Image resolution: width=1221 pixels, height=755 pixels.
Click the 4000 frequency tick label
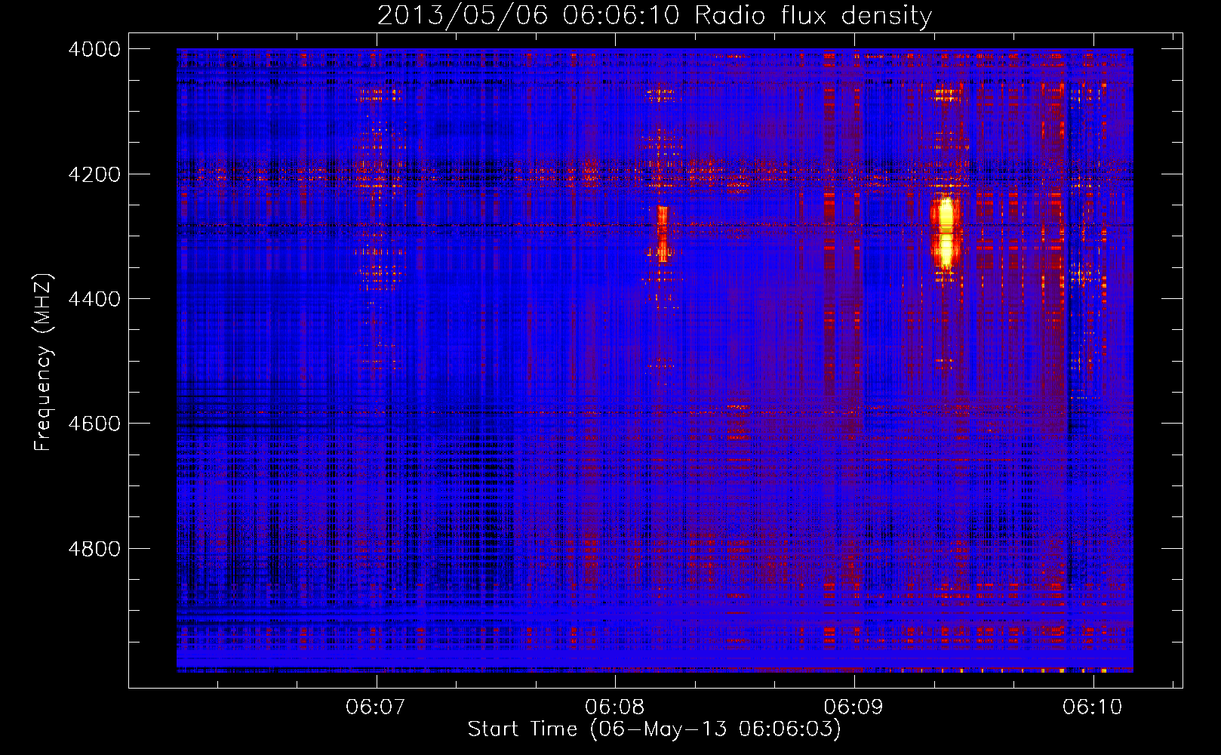pos(94,49)
